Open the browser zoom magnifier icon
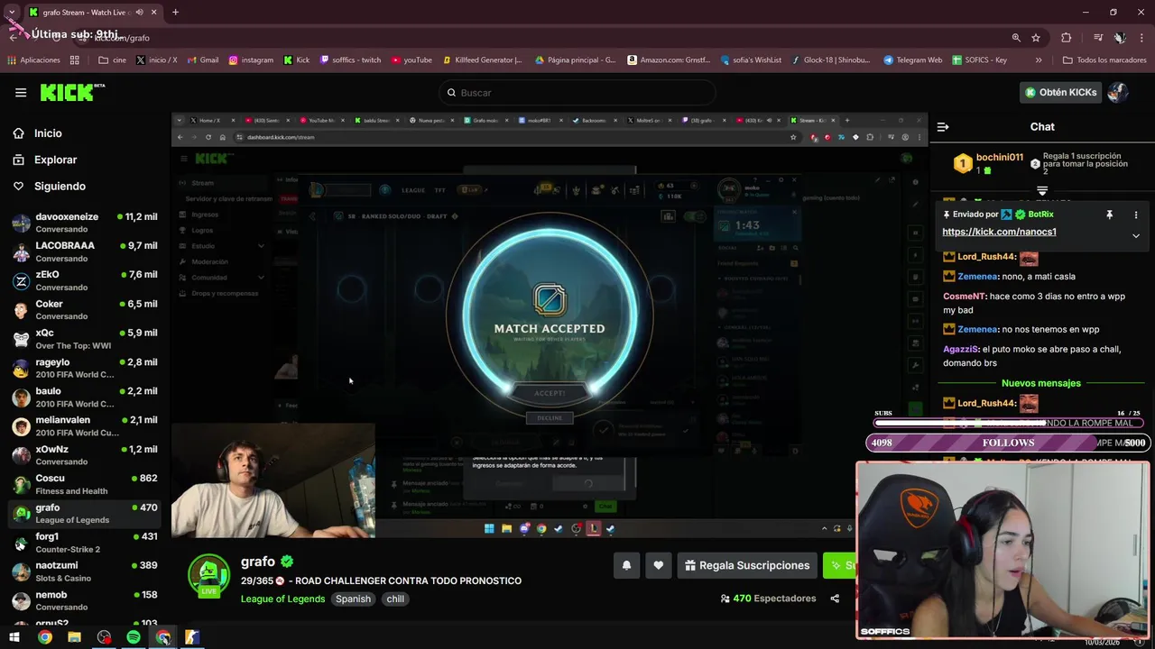 pos(1016,38)
